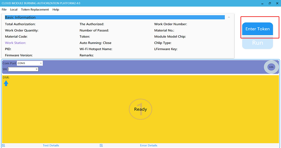The image size is (281, 148).
Task: Click the Work Order Number label
Action: click(171, 24)
